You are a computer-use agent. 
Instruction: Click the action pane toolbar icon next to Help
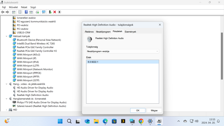31,12
